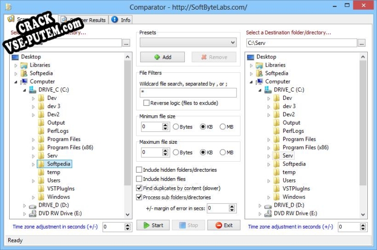Viewport: 377px width, 250px height.
Task: Click the DRIVE_D (D:) drive icon in the source tree
Action: coord(32,206)
